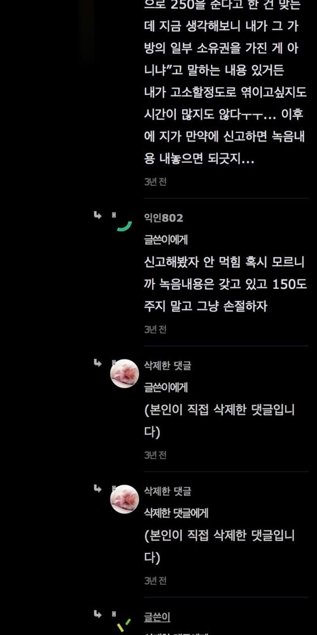Open the pink avatar of the second deleted comment
This screenshot has height=635, width=317.
124,499
